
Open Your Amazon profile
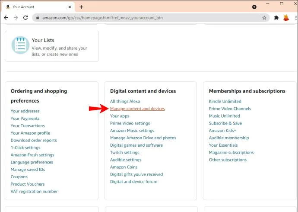coord(30,133)
